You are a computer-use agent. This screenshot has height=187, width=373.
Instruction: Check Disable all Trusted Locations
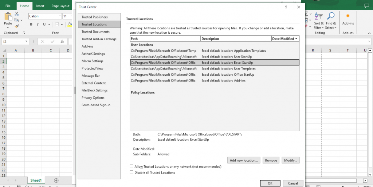(x=131, y=173)
